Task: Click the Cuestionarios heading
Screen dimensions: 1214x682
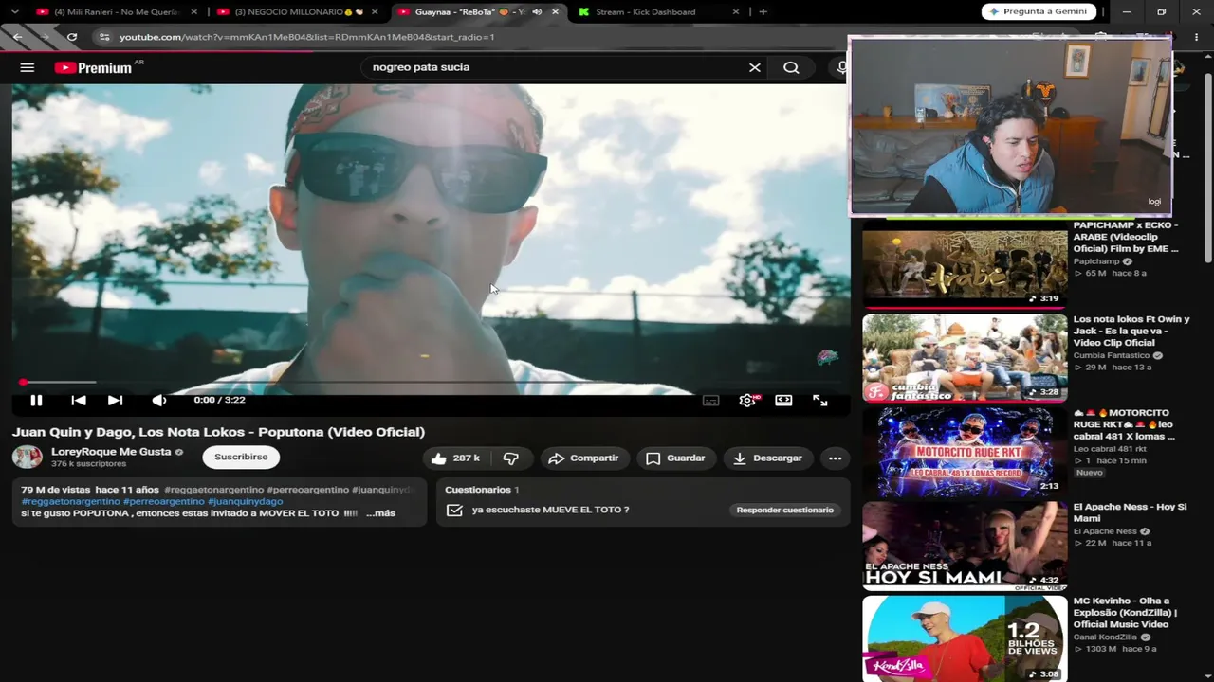Action: pos(478,490)
